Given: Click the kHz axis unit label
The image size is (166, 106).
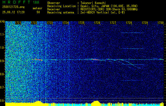Looking at the screenshot, I should click(x=2, y=21).
